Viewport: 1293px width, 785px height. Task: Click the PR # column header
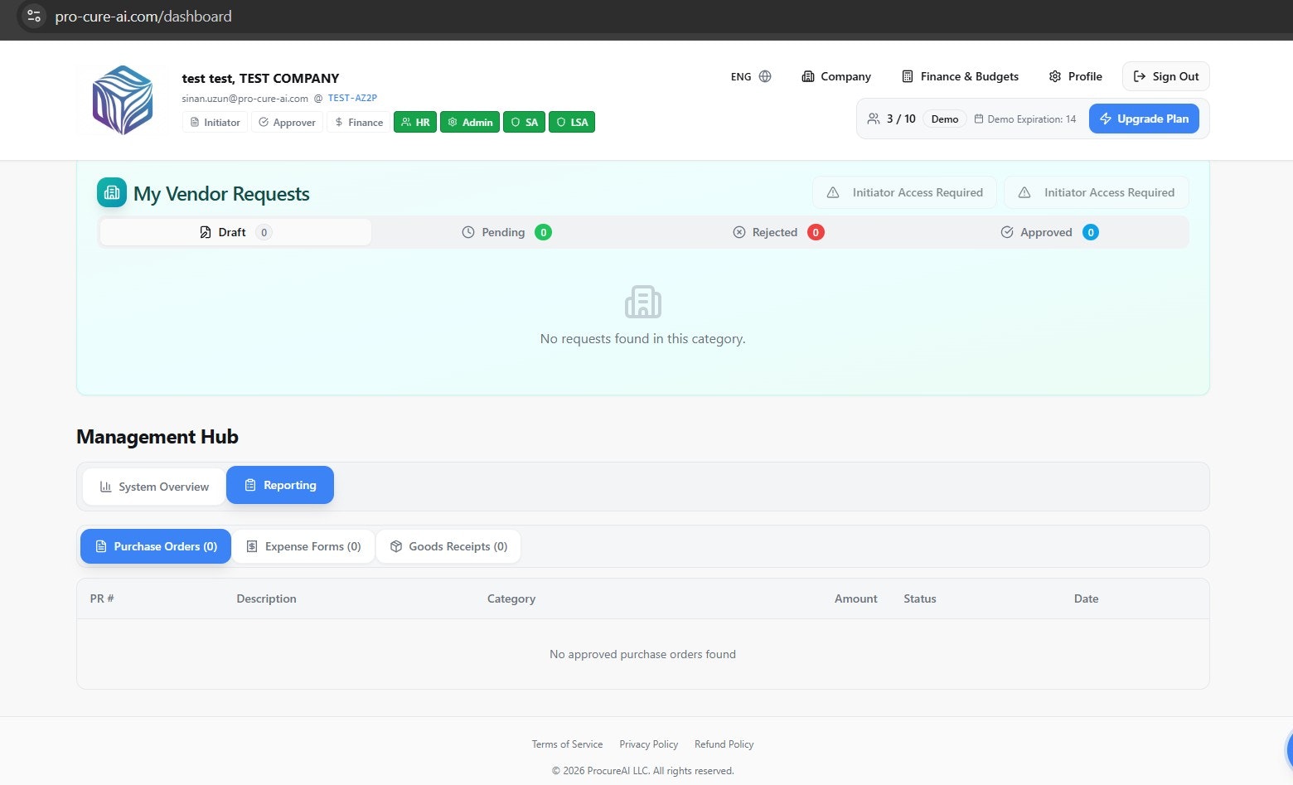[102, 598]
